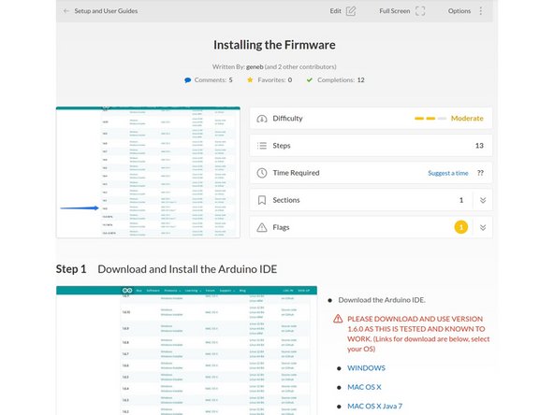Click the comments speech bubble icon

(x=187, y=80)
